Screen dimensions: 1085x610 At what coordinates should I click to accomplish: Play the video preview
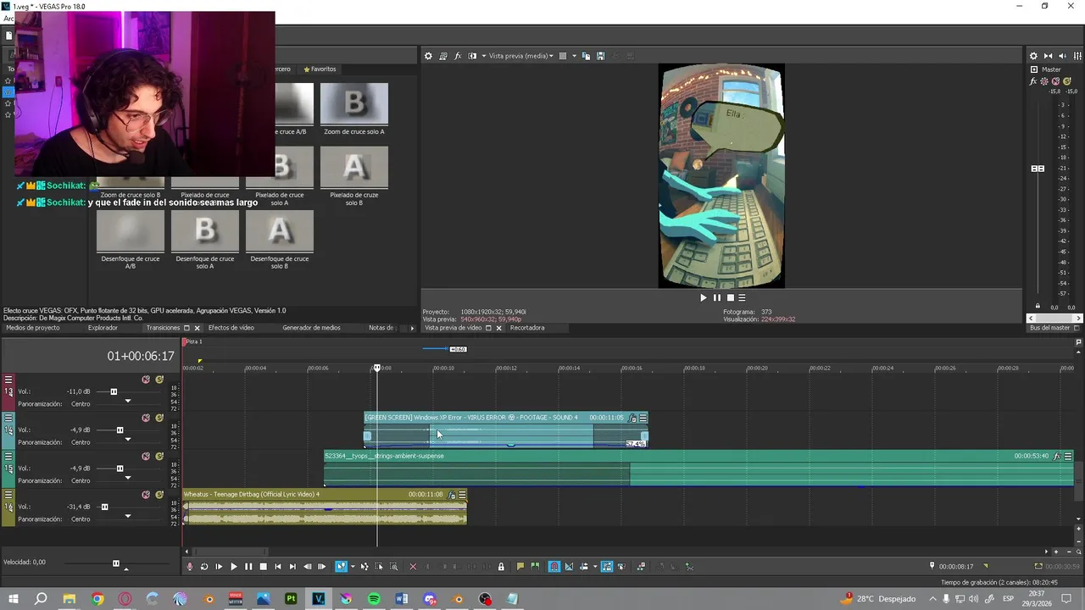pyautogui.click(x=703, y=297)
